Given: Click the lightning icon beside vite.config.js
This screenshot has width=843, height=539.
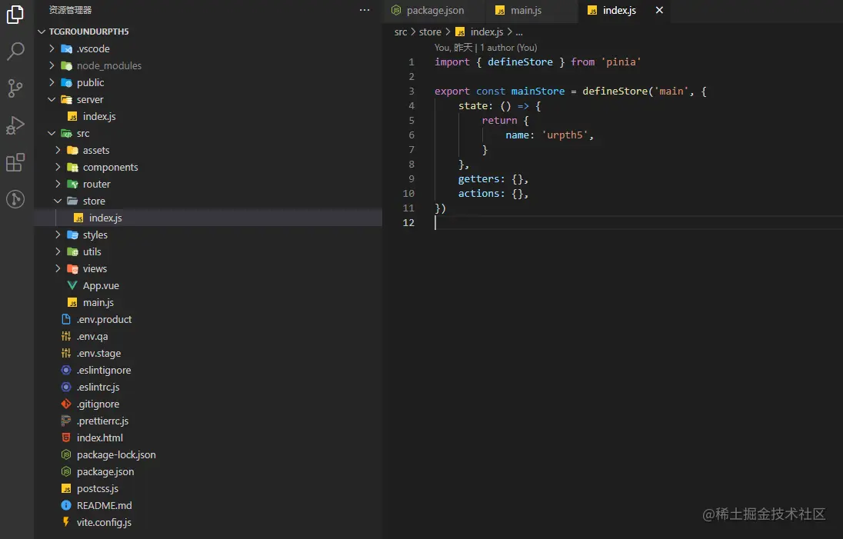Looking at the screenshot, I should [x=66, y=522].
